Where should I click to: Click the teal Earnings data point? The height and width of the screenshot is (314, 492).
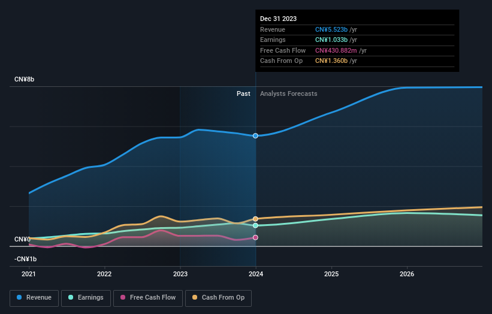pyautogui.click(x=255, y=225)
